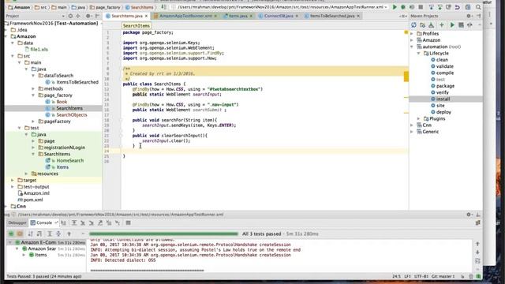Switch to the Debugger tab

point(17,222)
